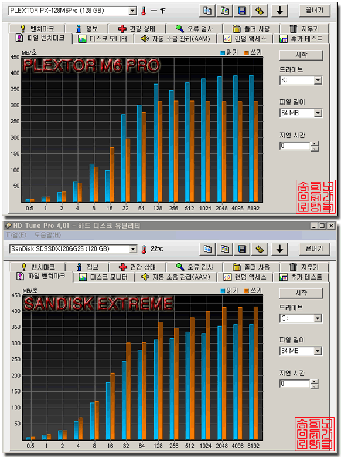Switch to 추가 테스트 tab in SanDisk window
Screen dimensions: 341x457
[x=301, y=277]
